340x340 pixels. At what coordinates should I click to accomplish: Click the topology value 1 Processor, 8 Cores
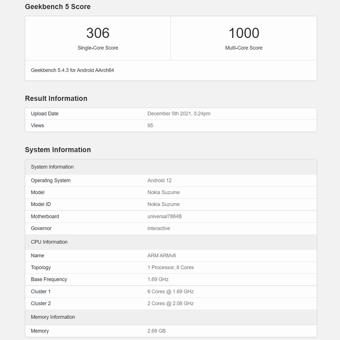pos(170,268)
